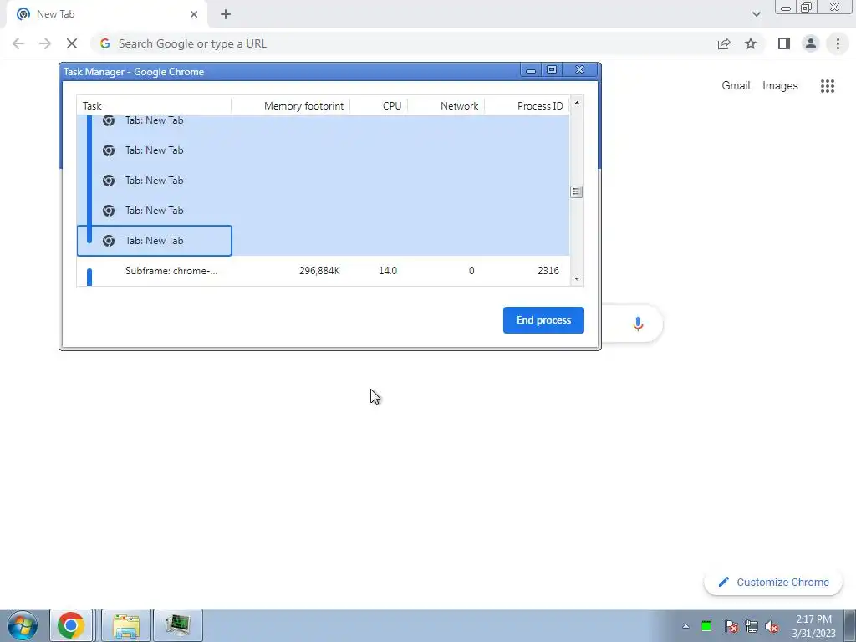The height and width of the screenshot is (642, 856).
Task: Open the Gmail link
Action: pyautogui.click(x=736, y=86)
